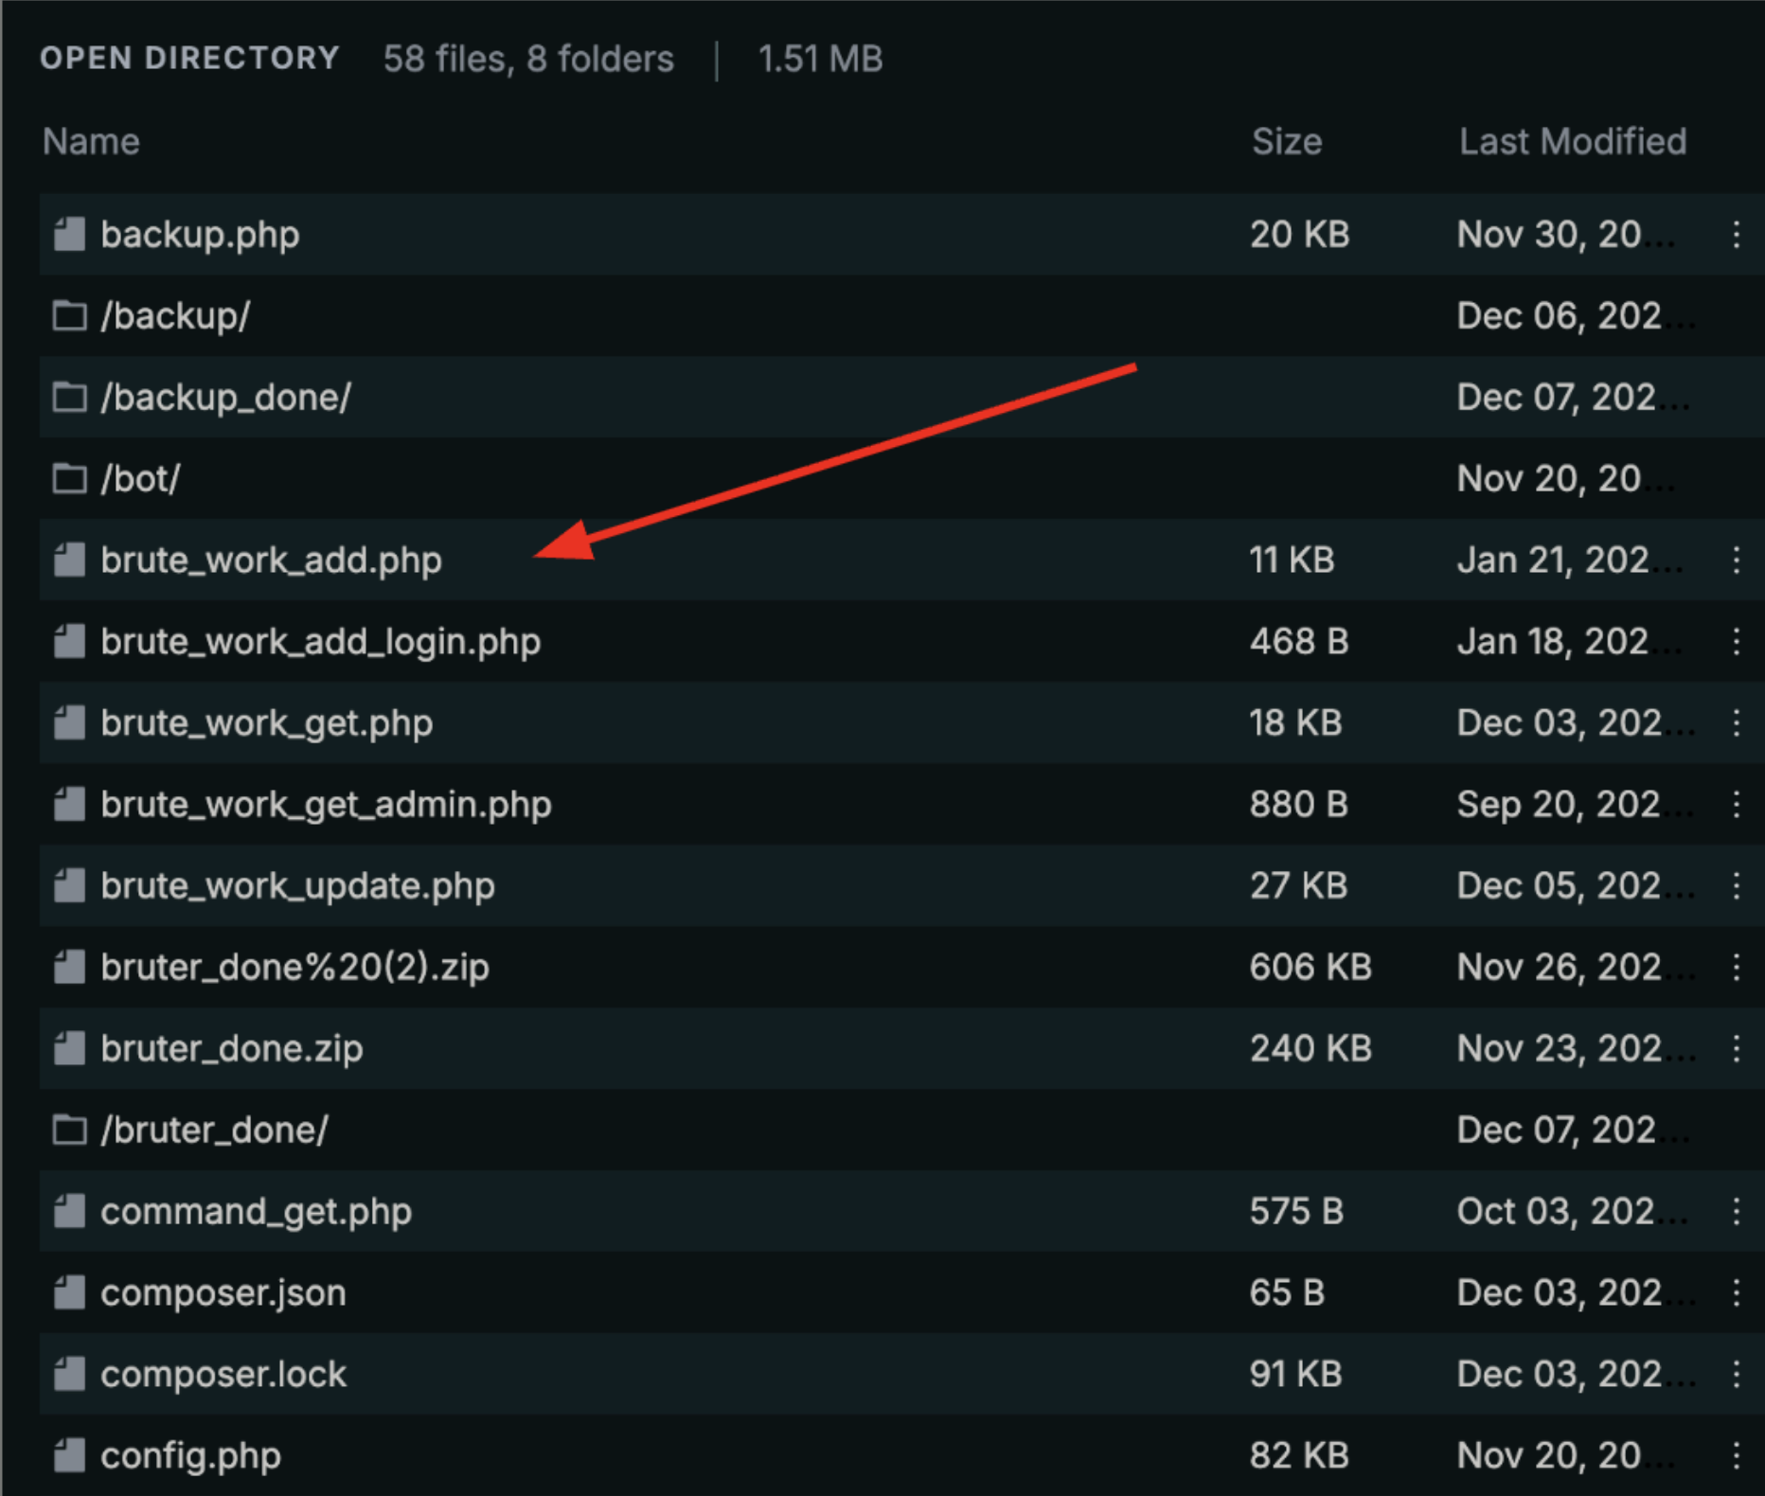Download the bruter_done%20(2).zip file

coord(294,967)
